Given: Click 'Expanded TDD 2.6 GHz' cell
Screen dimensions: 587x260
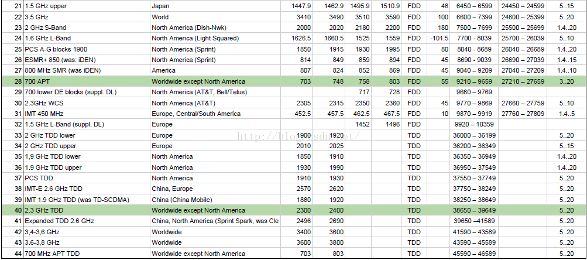Looking at the screenshot, I should [87, 221].
